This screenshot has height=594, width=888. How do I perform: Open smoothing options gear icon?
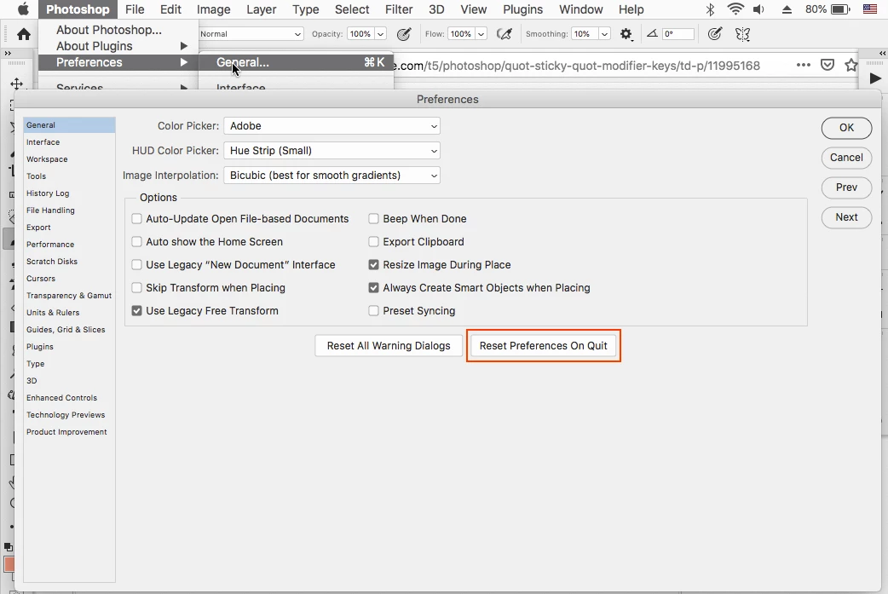coord(626,34)
